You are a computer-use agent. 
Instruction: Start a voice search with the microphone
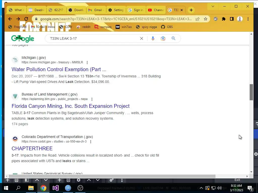[153, 38]
